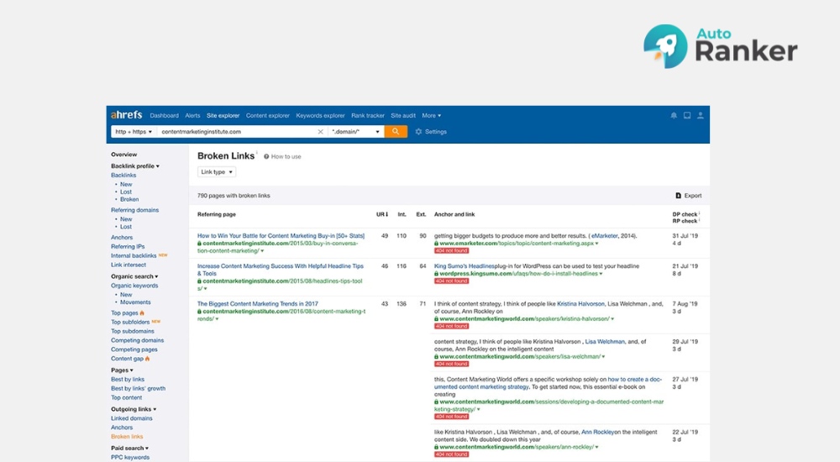Open Internal backlinks in sidebar
The image size is (840, 462).
(134, 255)
